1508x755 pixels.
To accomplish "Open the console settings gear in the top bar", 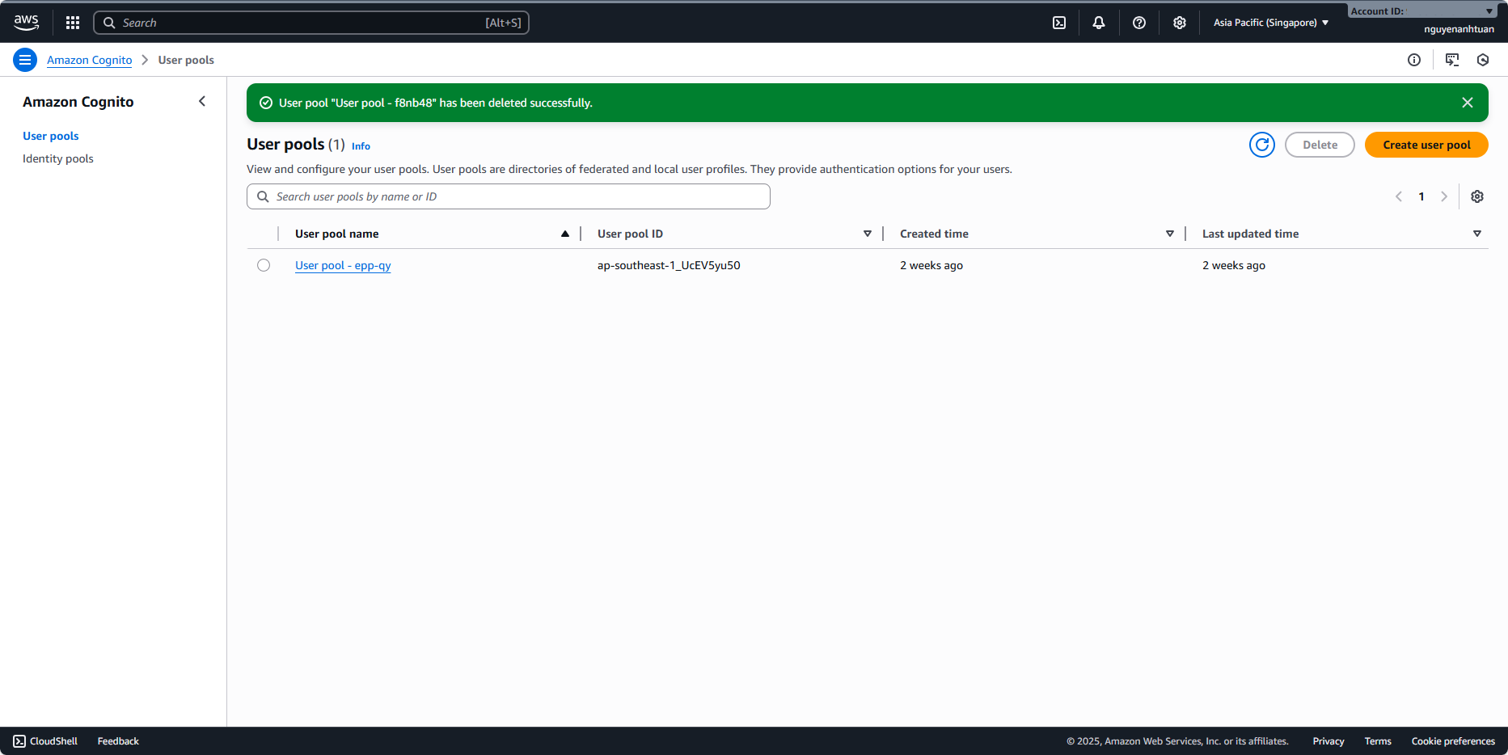I will (1180, 23).
